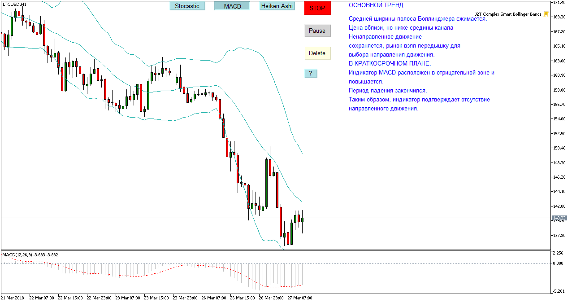The height and width of the screenshot is (303, 572).
Task: Click the 2.256 MACD scale value
Action: [x=558, y=253]
